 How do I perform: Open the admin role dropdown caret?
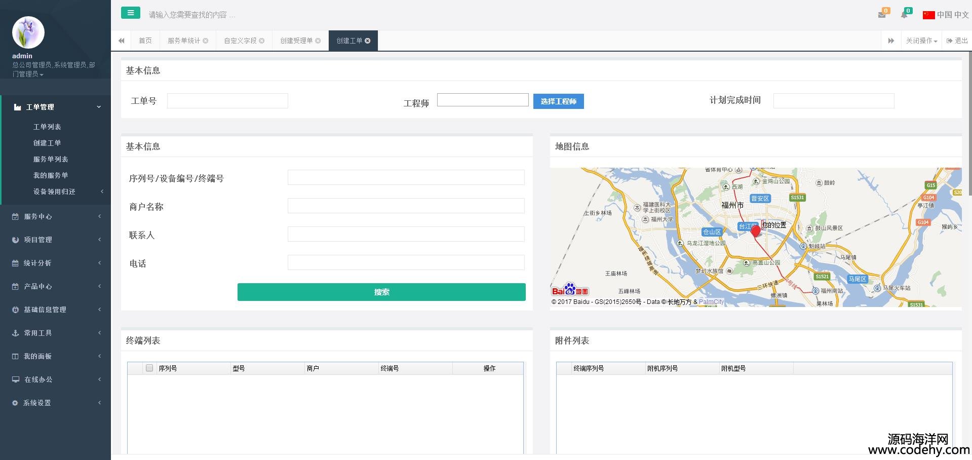click(x=42, y=74)
